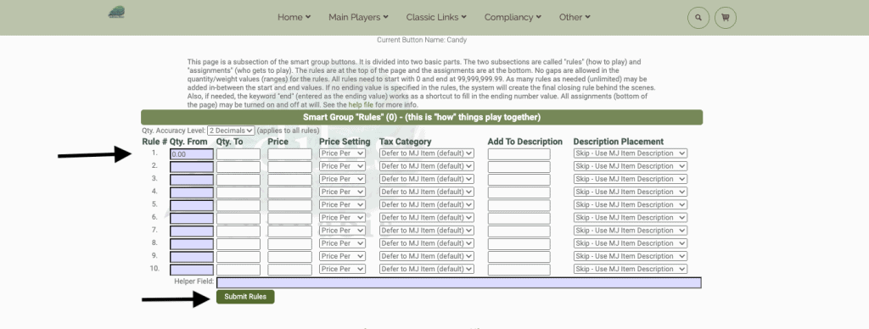Click rule 5 Add To Description field
The height and width of the screenshot is (329, 869).
click(519, 205)
